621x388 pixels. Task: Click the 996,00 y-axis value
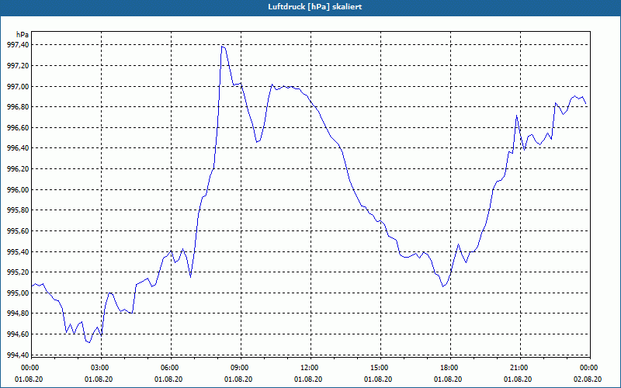[x=18, y=189]
